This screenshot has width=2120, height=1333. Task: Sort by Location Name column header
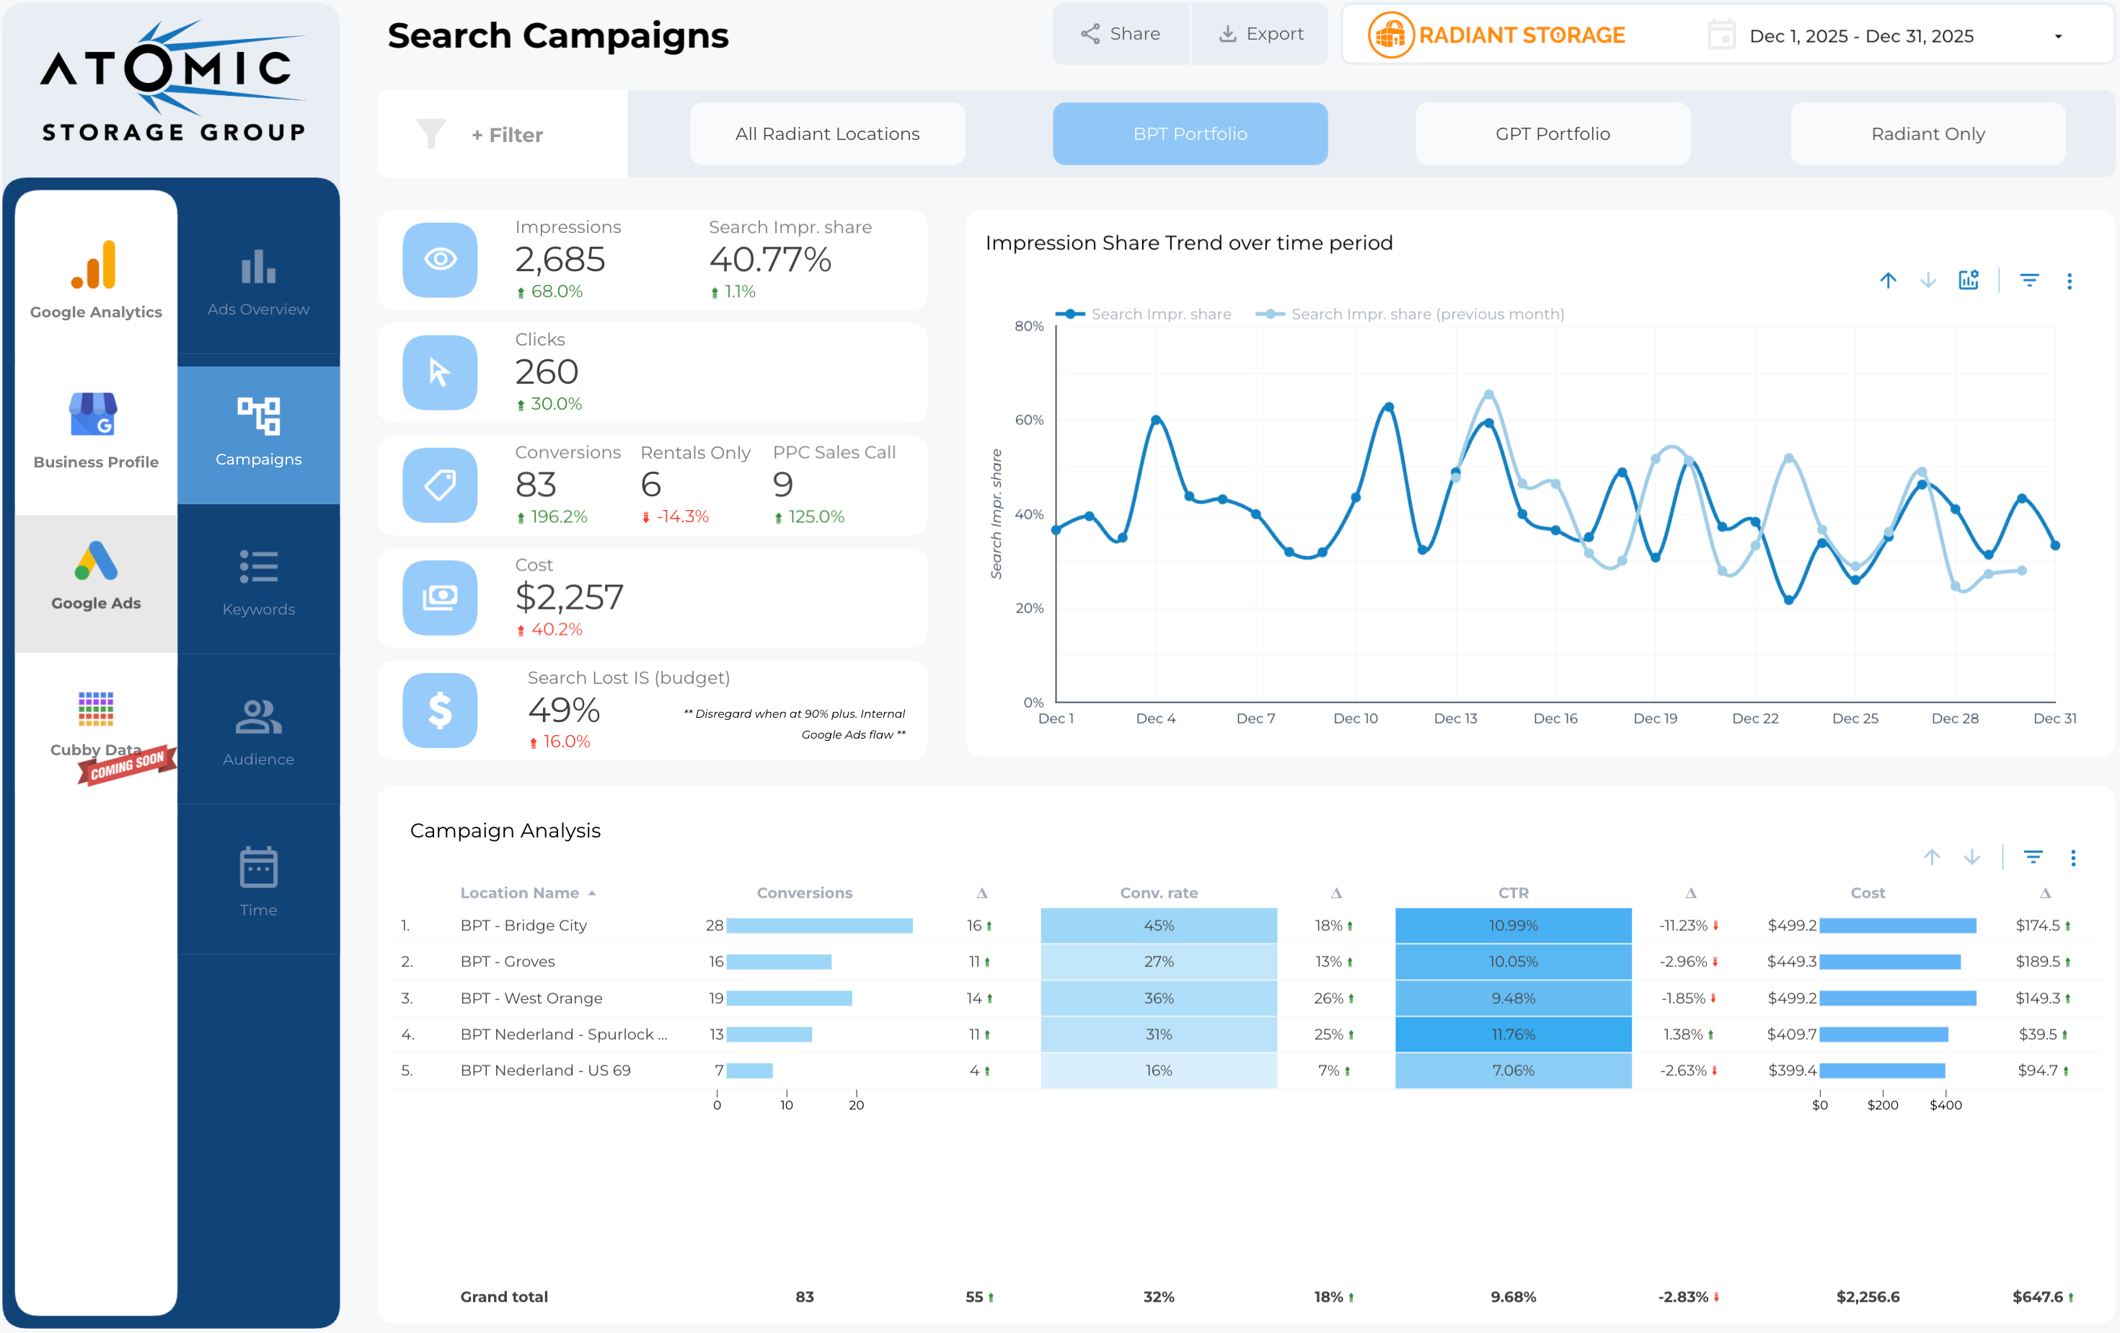click(519, 893)
